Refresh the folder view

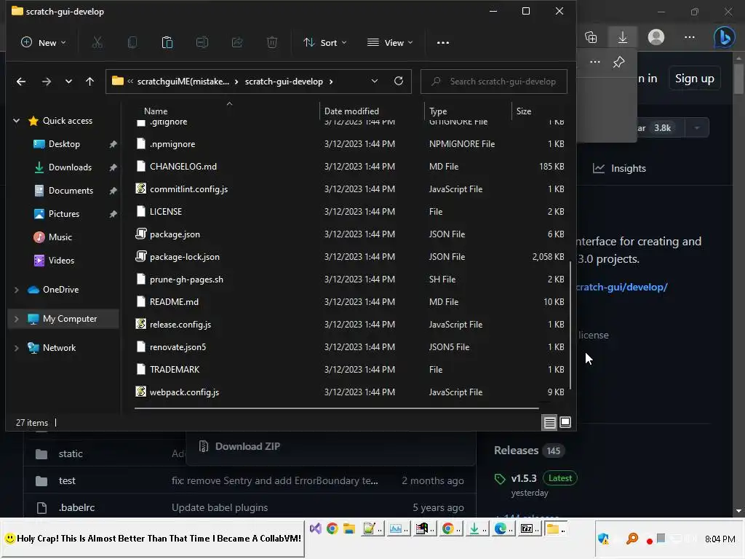[399, 82]
